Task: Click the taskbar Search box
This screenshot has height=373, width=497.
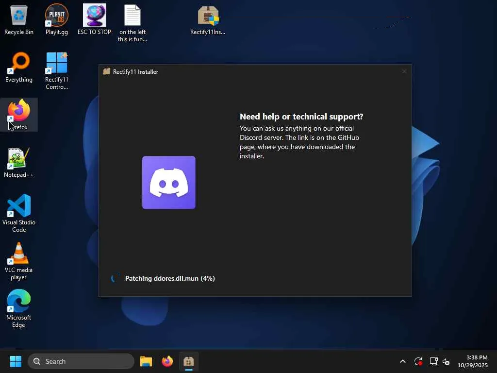Action: pos(81,361)
